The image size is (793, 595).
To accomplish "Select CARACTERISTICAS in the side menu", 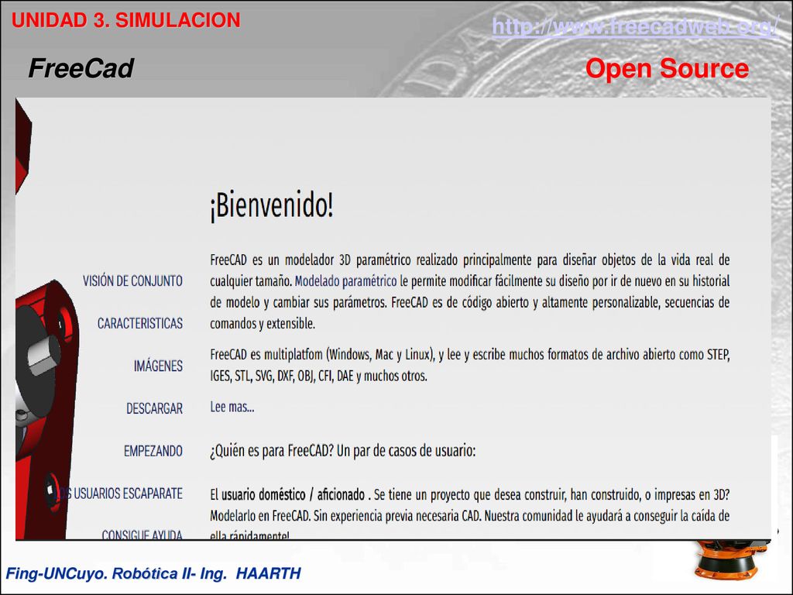I will click(140, 323).
